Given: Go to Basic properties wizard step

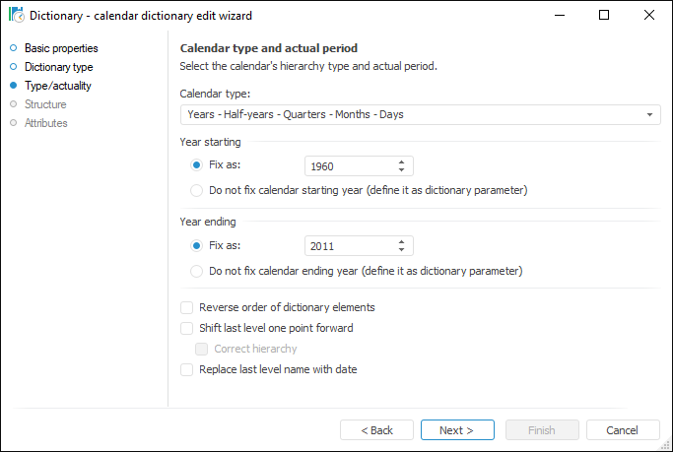Looking at the screenshot, I should [x=61, y=48].
